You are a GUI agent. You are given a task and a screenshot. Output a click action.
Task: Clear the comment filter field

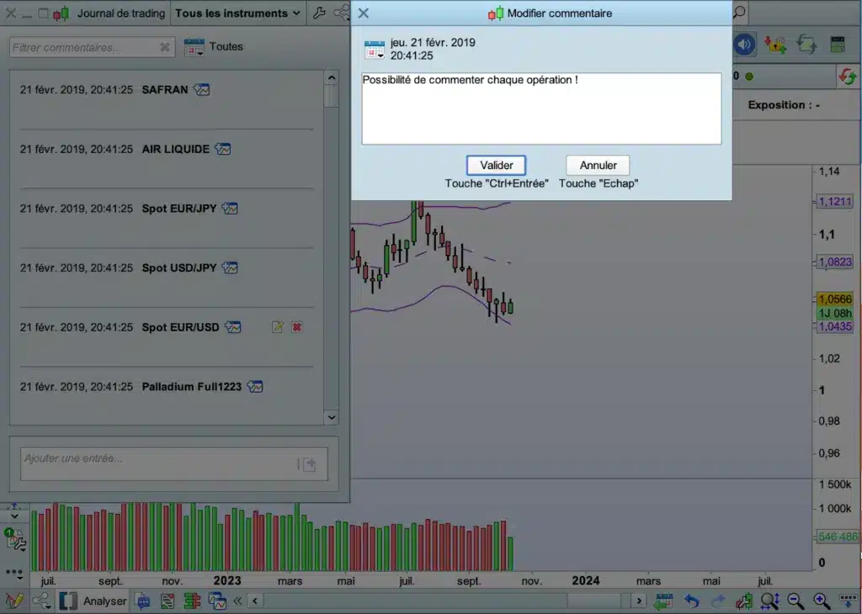165,48
